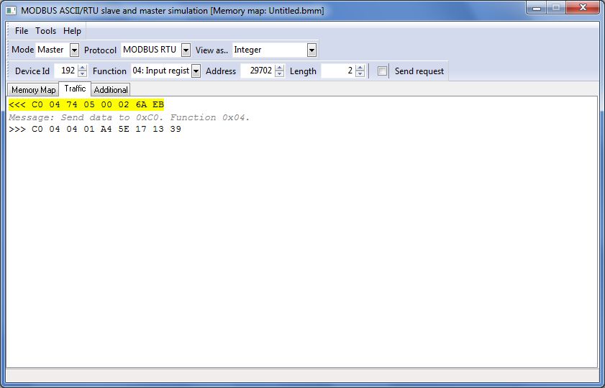Image resolution: width=605 pixels, height=388 pixels.
Task: Select the response line C0 04 04 01 A4
Action: [x=95, y=129]
